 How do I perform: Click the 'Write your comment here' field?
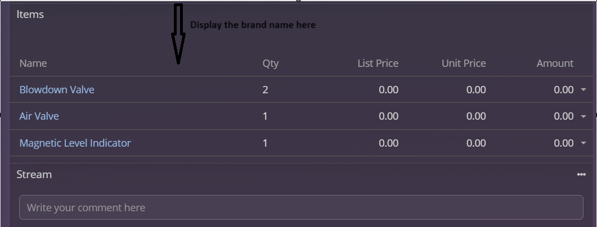click(x=301, y=207)
